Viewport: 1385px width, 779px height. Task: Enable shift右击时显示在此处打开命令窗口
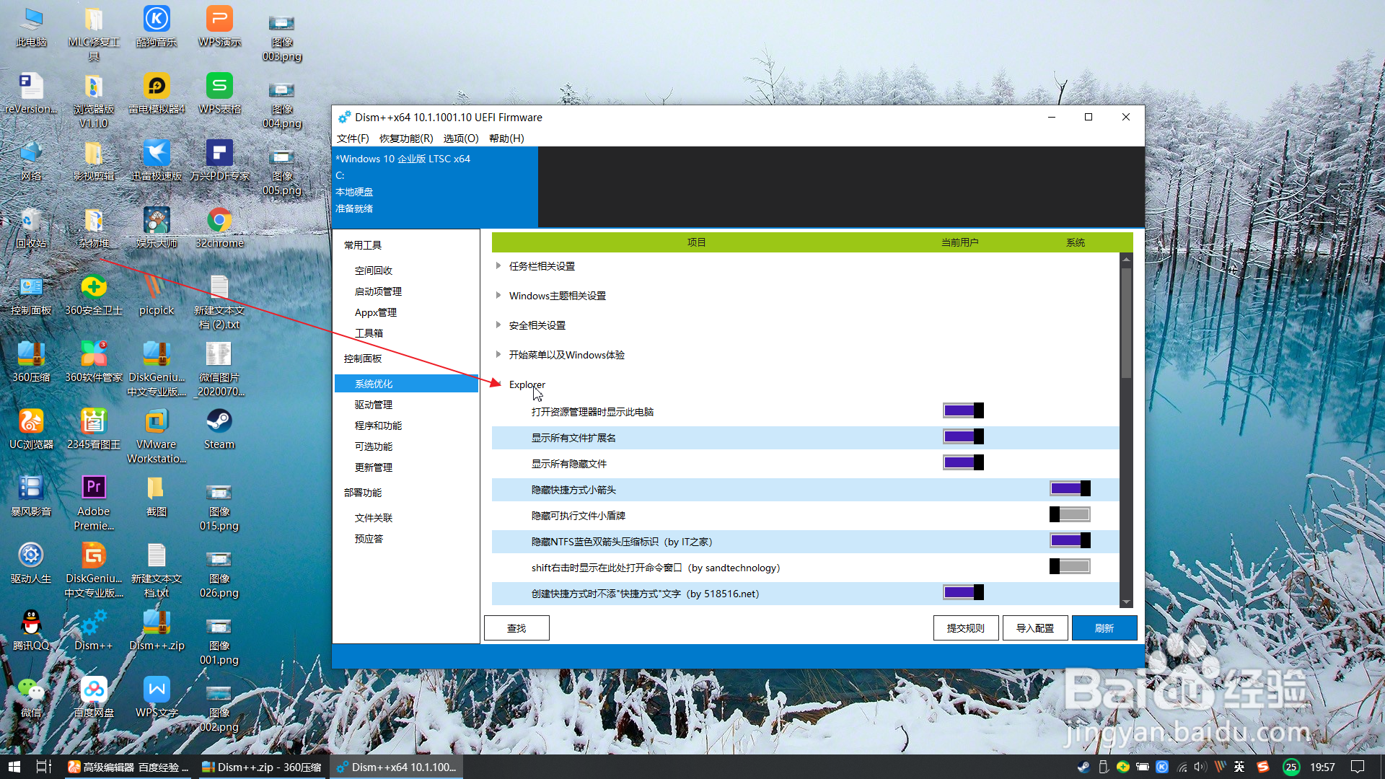(x=1070, y=566)
